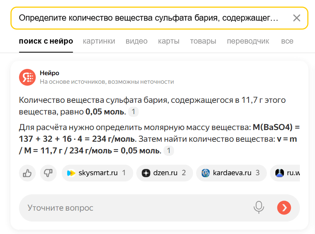Click into the Уточните вопрос field
The width and height of the screenshot is (315, 234).
[132, 208]
